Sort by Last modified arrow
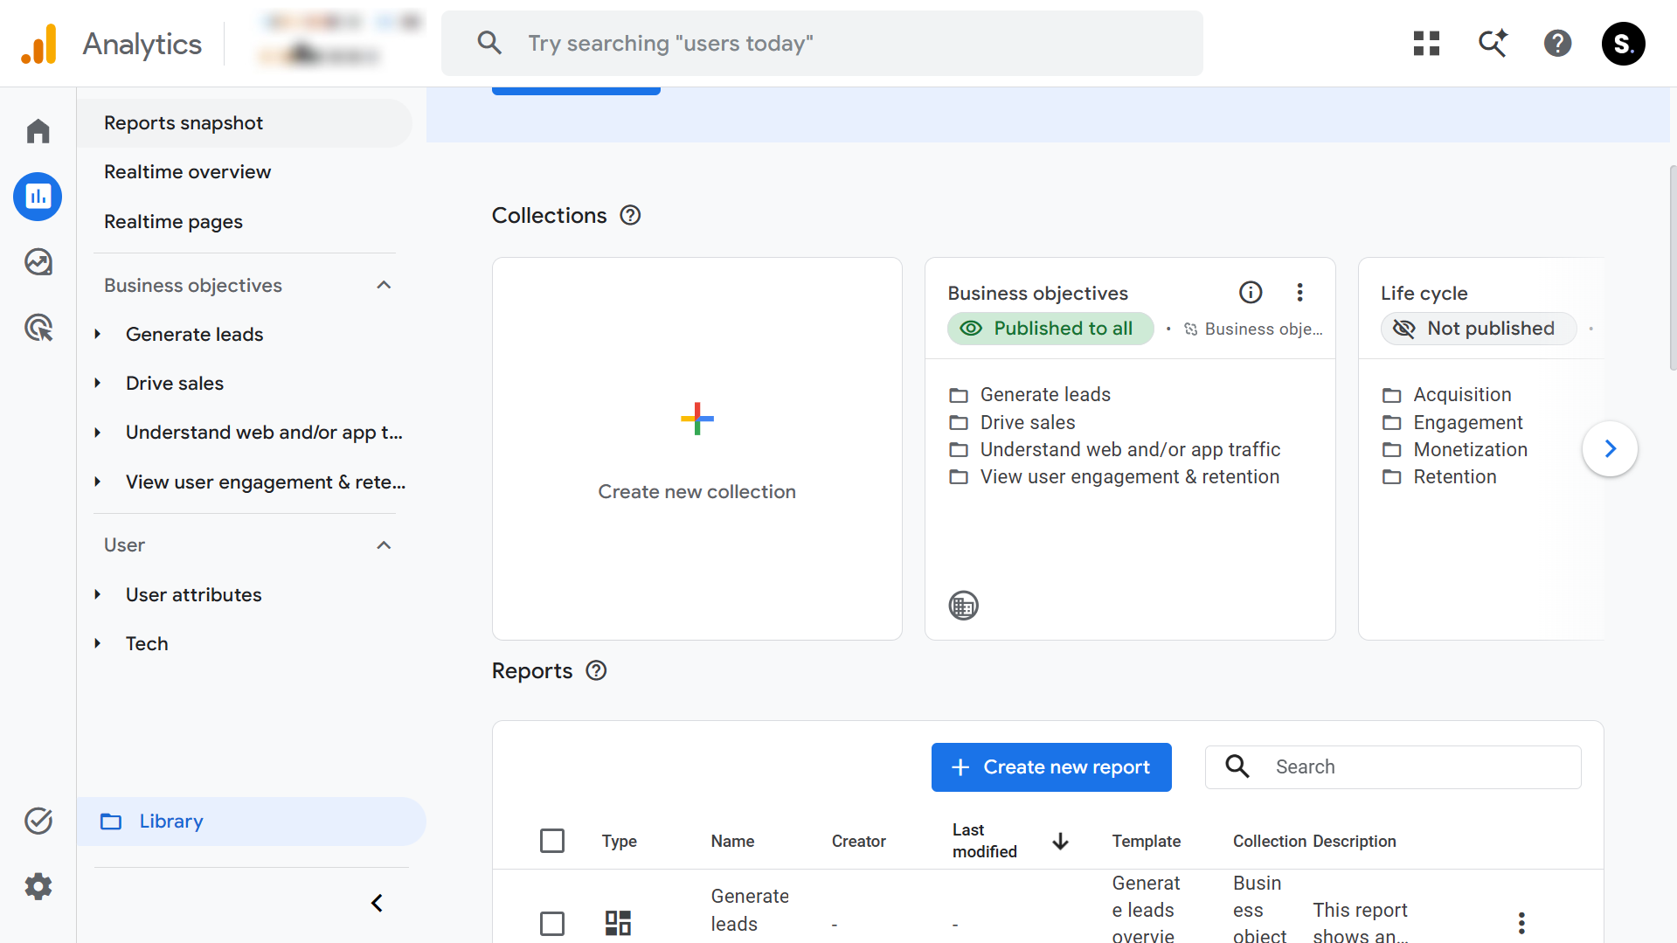Image resolution: width=1677 pixels, height=943 pixels. point(1060,841)
